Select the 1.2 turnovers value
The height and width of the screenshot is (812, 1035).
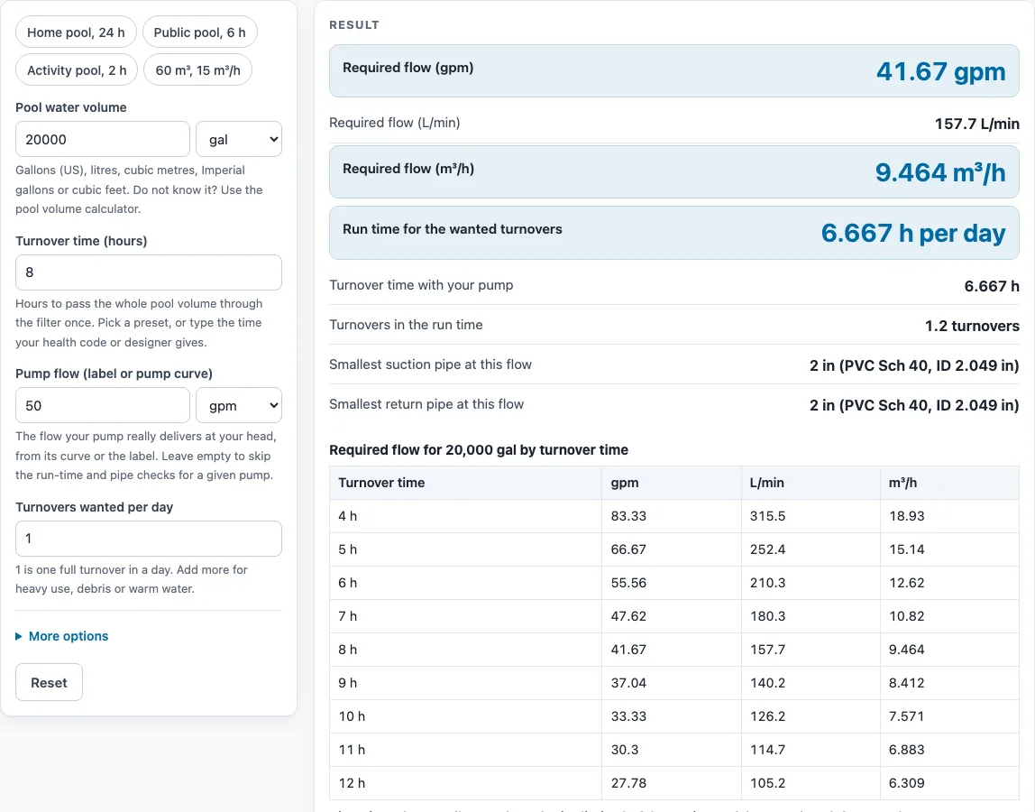click(x=972, y=326)
